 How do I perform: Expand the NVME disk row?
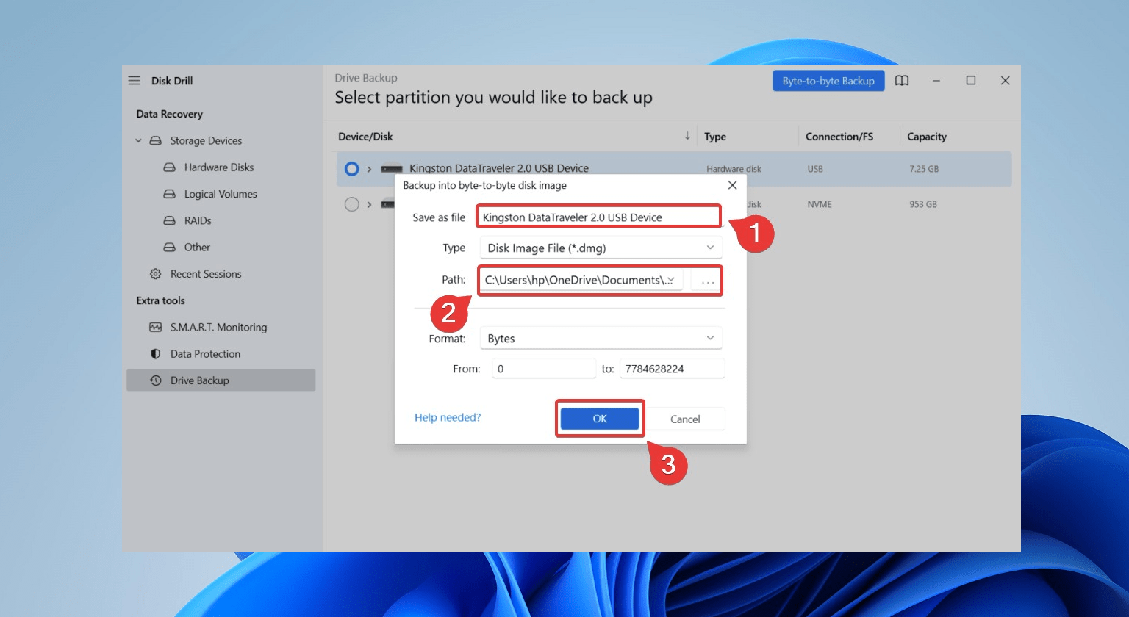point(369,204)
